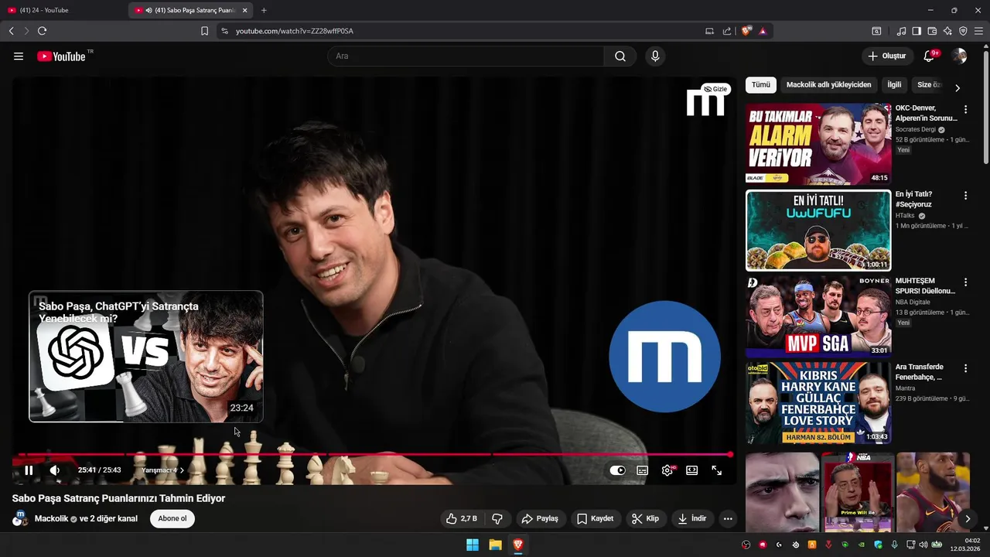Toggle the browser sidebar panel
This screenshot has height=557, width=990.
click(x=917, y=31)
